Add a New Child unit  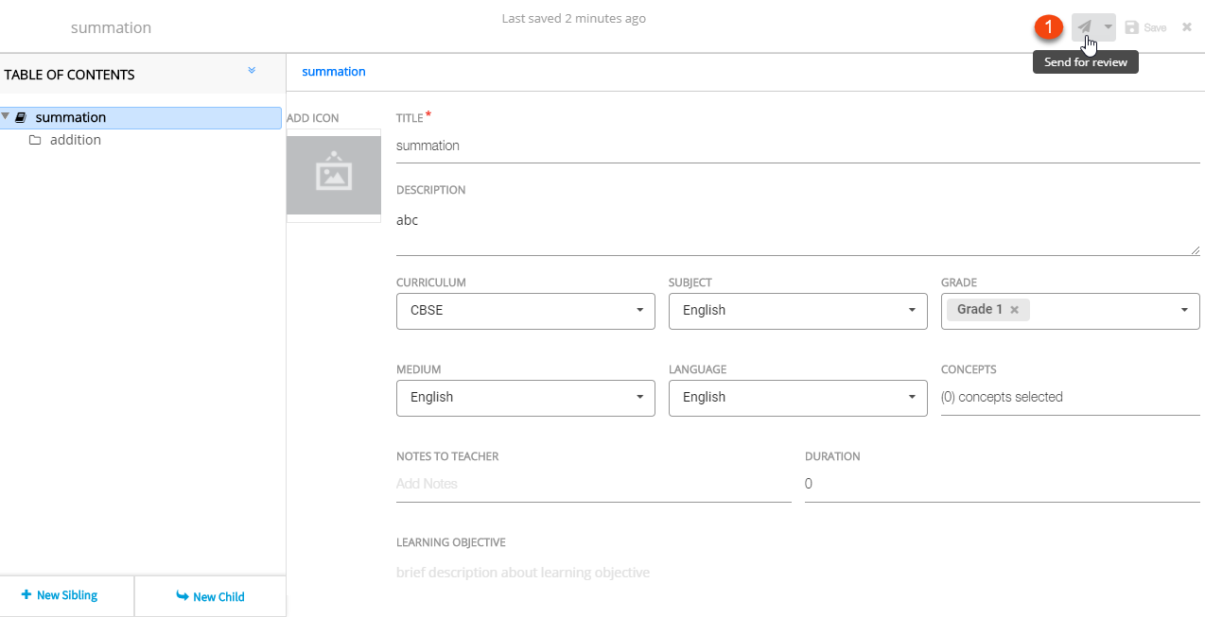[x=210, y=596]
